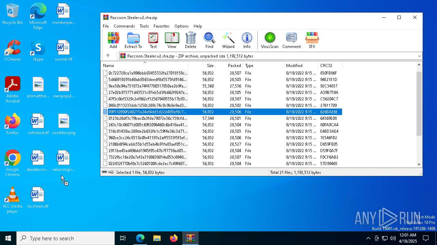This screenshot has height=245, width=437.
Task: Open Task View on the taskbar
Action: coord(123,238)
